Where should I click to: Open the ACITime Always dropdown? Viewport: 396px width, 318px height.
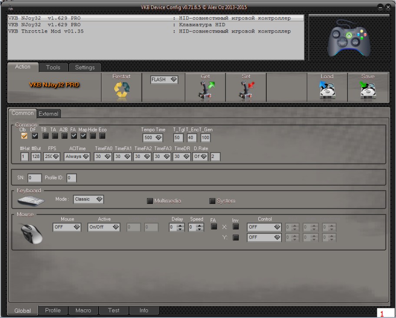tap(77, 157)
